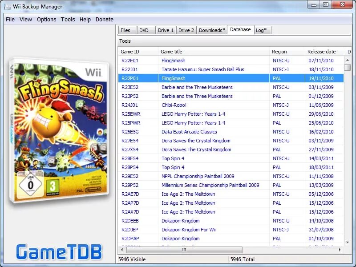Select R25PWR LEGO Harry Potter row
This screenshot has width=356, height=267.
(231, 123)
